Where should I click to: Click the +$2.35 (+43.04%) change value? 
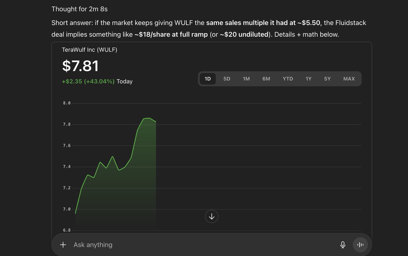pyautogui.click(x=88, y=81)
